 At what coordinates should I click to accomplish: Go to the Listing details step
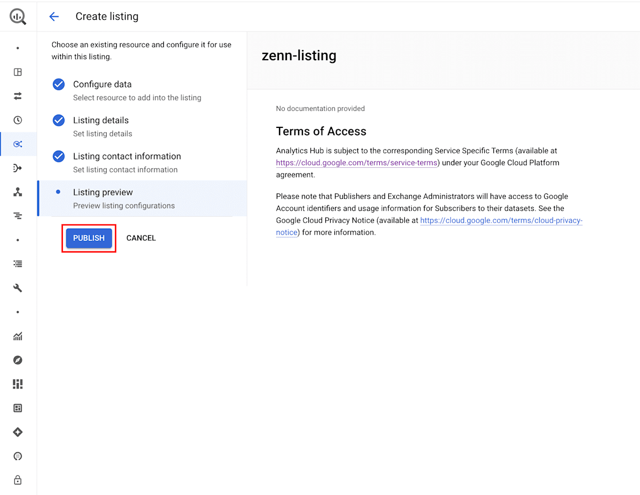(142, 126)
